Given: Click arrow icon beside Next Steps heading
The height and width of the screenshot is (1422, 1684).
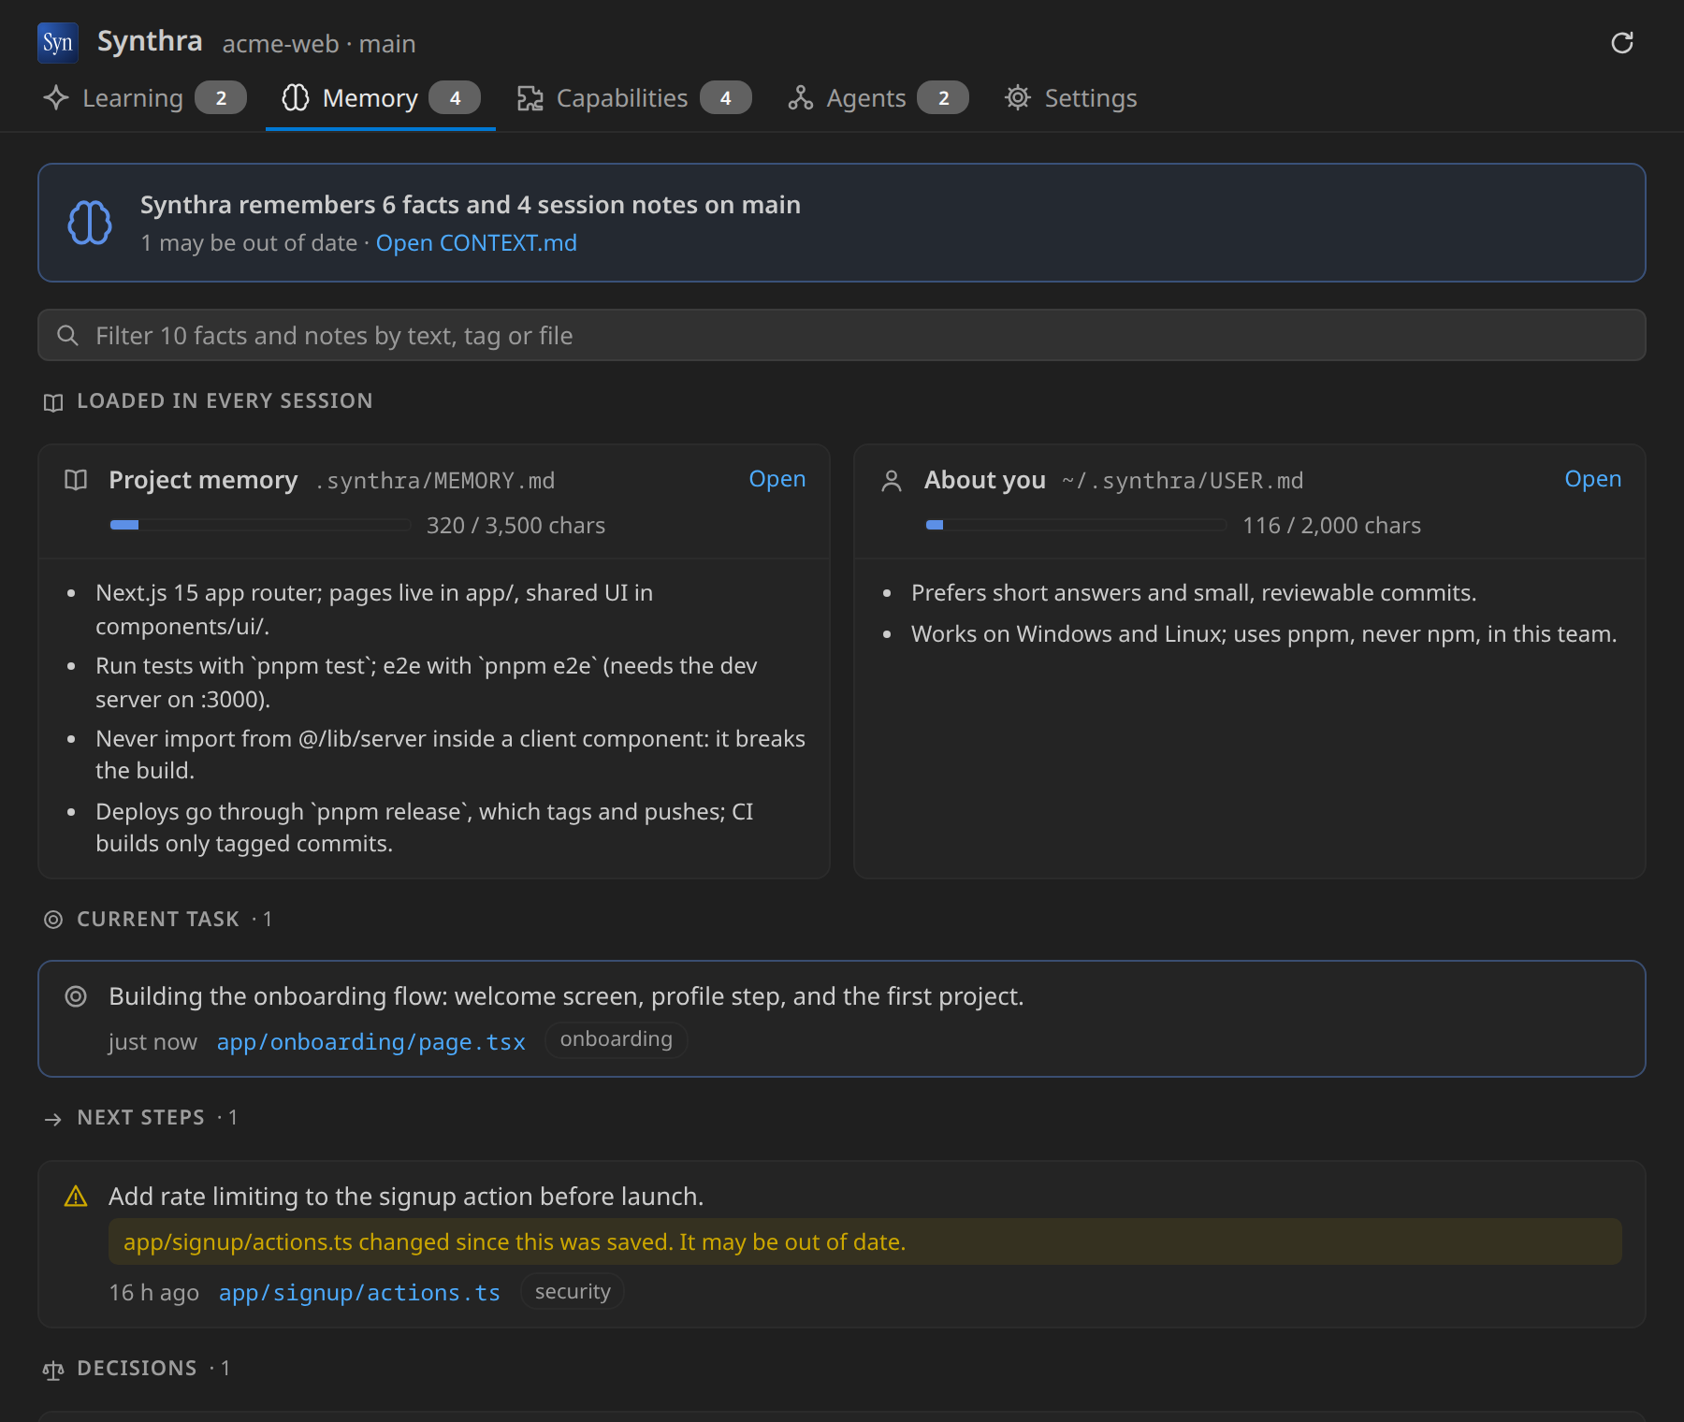Looking at the screenshot, I should 53,1119.
